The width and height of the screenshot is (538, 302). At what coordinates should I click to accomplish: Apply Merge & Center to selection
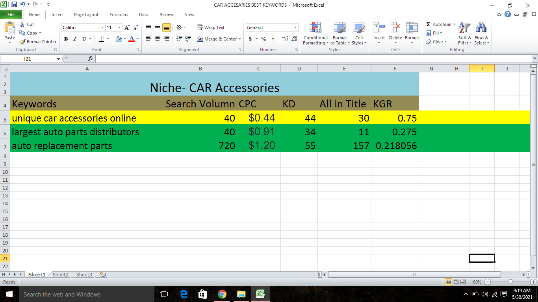(217, 39)
